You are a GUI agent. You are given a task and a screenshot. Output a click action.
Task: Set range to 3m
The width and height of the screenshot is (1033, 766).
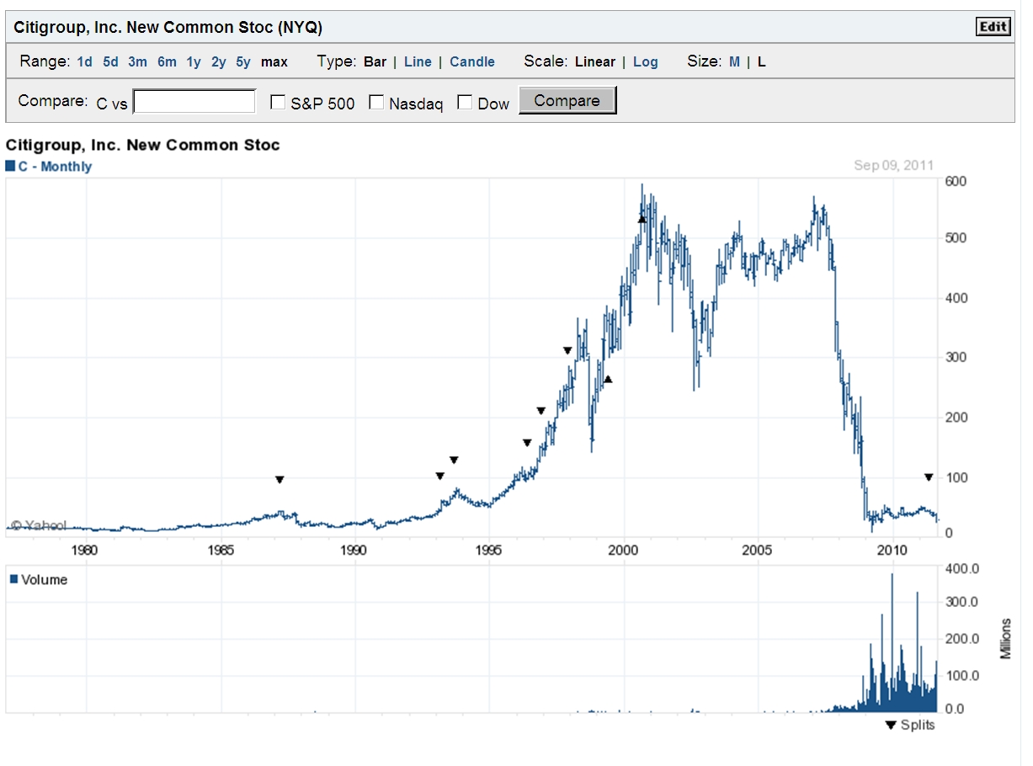tap(138, 61)
